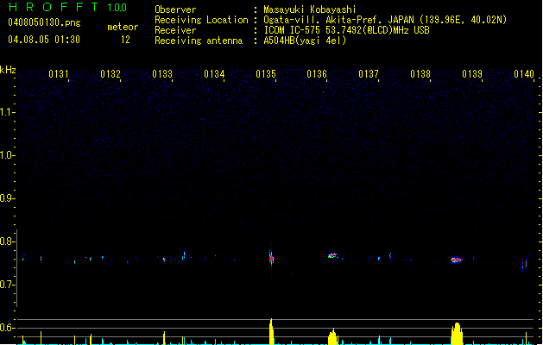Click the 0136 time axis marker

(x=317, y=74)
